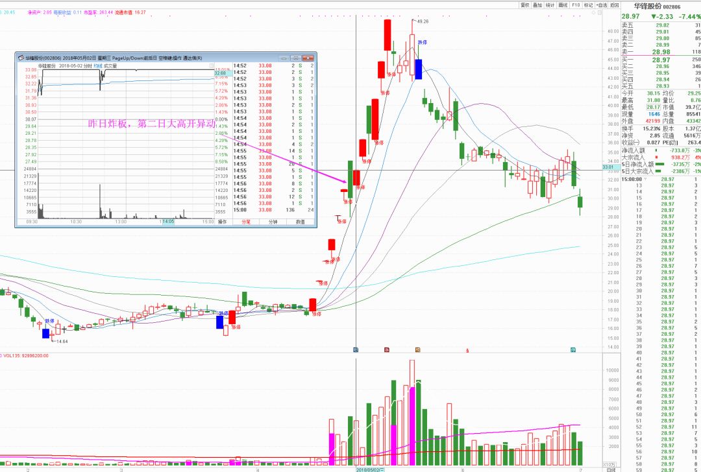Maximize the 华锋股份 intraday popup window
The image size is (701, 472).
295,58
